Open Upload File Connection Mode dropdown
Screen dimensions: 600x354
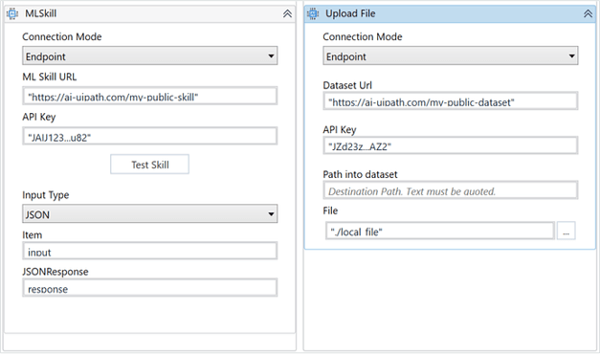point(451,55)
